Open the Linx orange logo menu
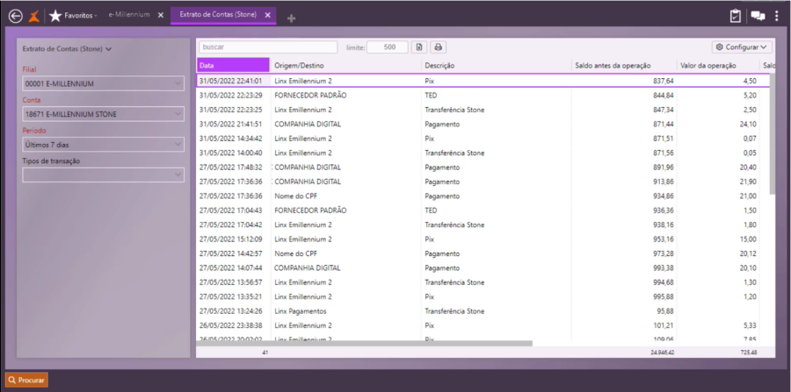The height and width of the screenshot is (392, 791). pyautogui.click(x=33, y=16)
